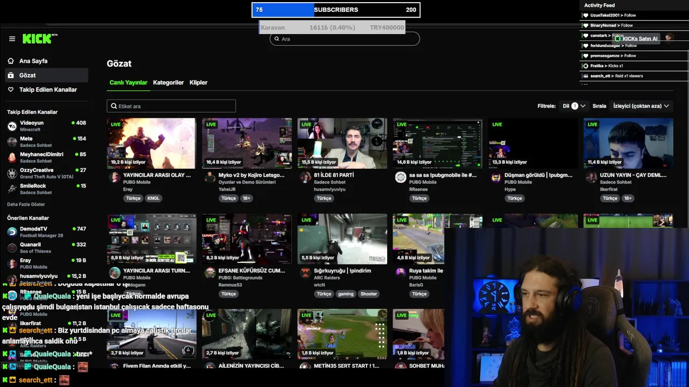Expand Daha Fazla Göster link
Screen dimensions: 689x387
click(x=26, y=204)
